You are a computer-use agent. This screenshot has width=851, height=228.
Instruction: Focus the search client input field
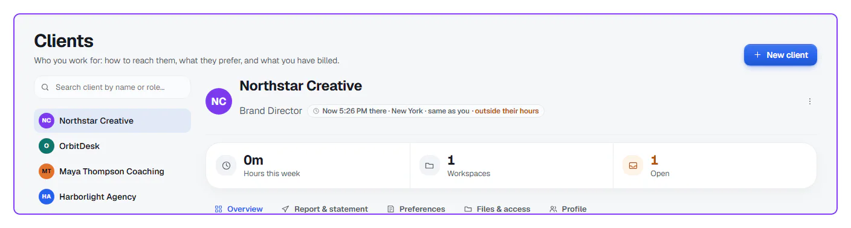click(112, 87)
